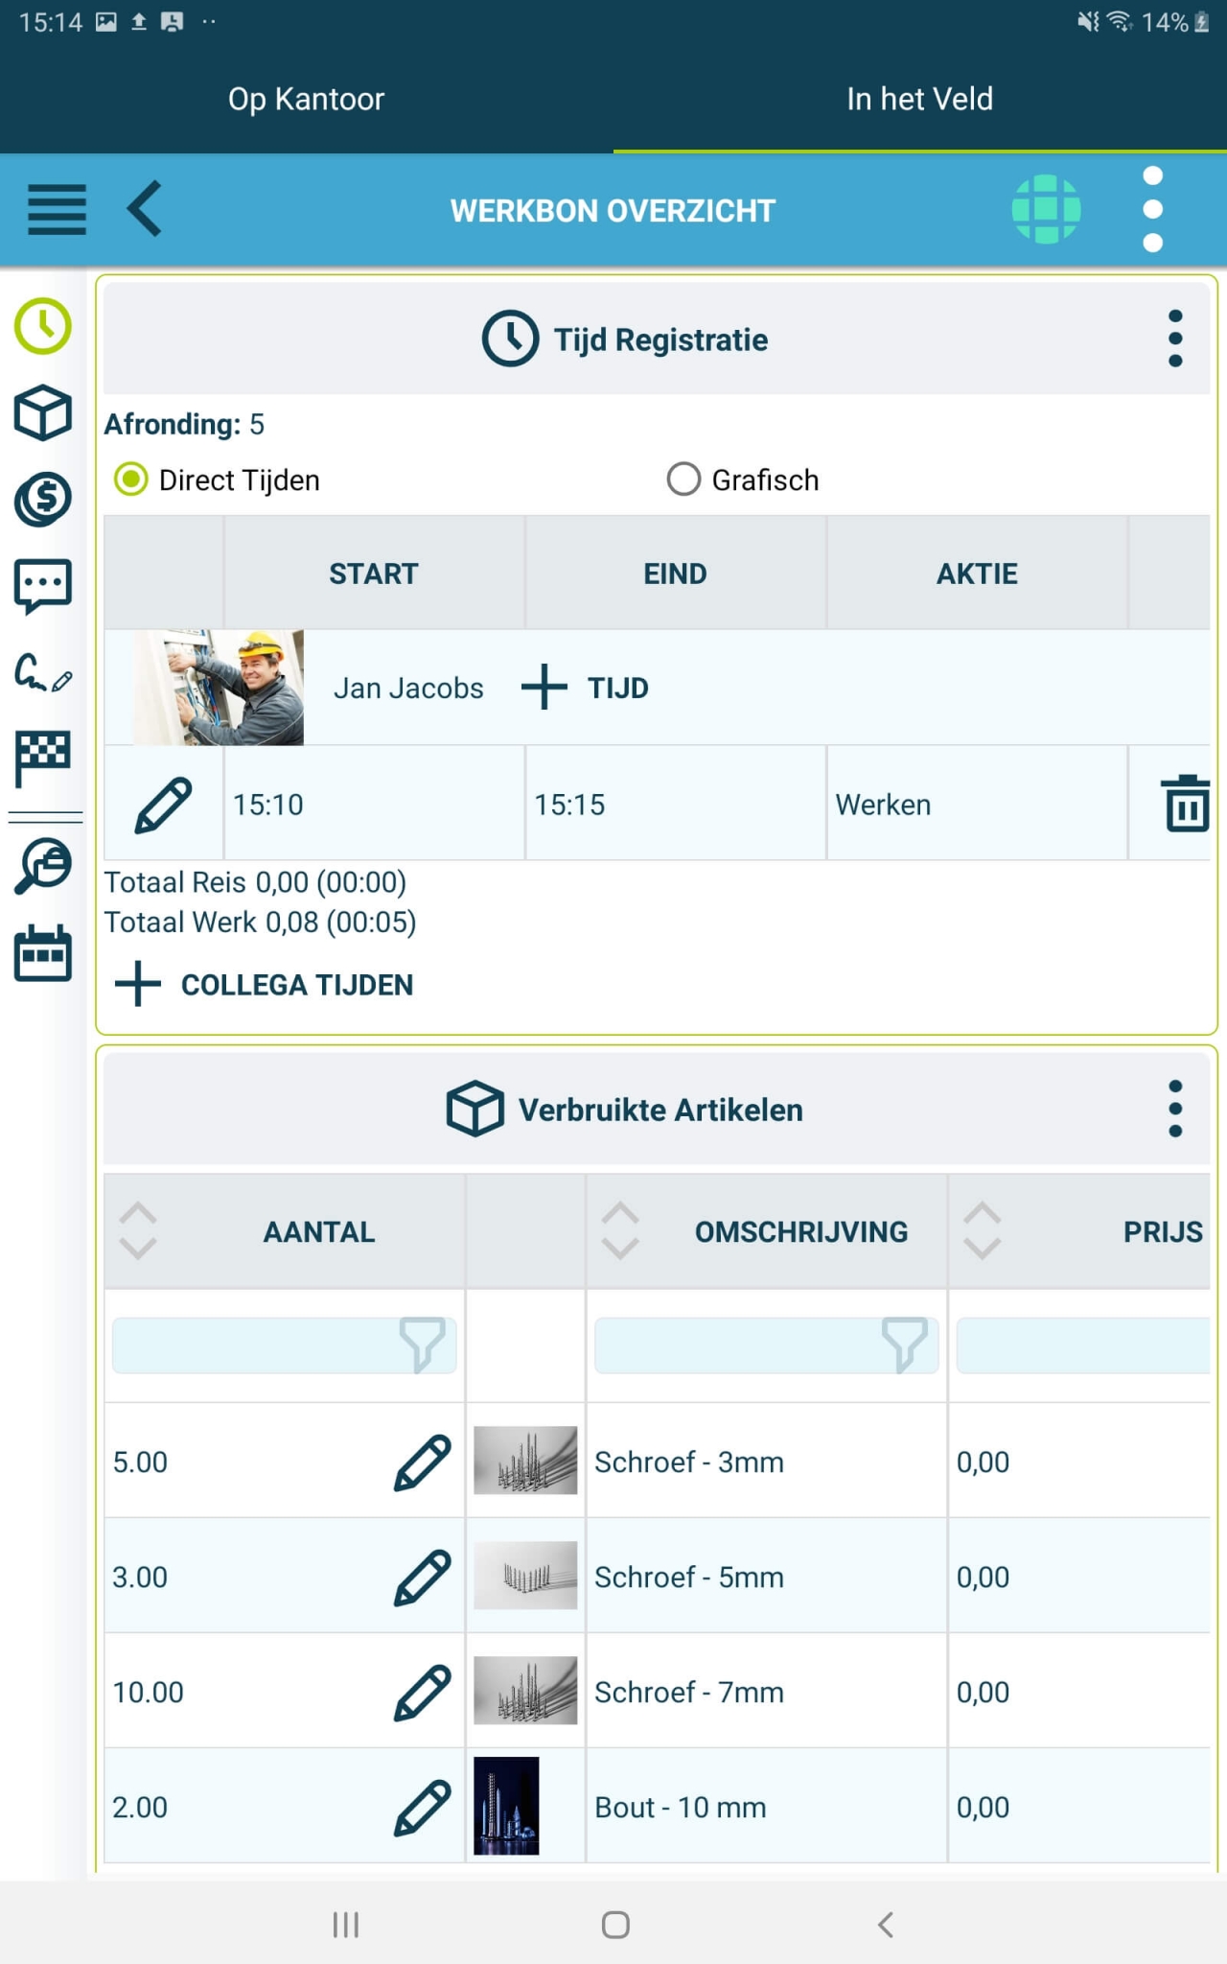
Task: Click the dollar coin costs icon in sidebar
Action: click(41, 498)
